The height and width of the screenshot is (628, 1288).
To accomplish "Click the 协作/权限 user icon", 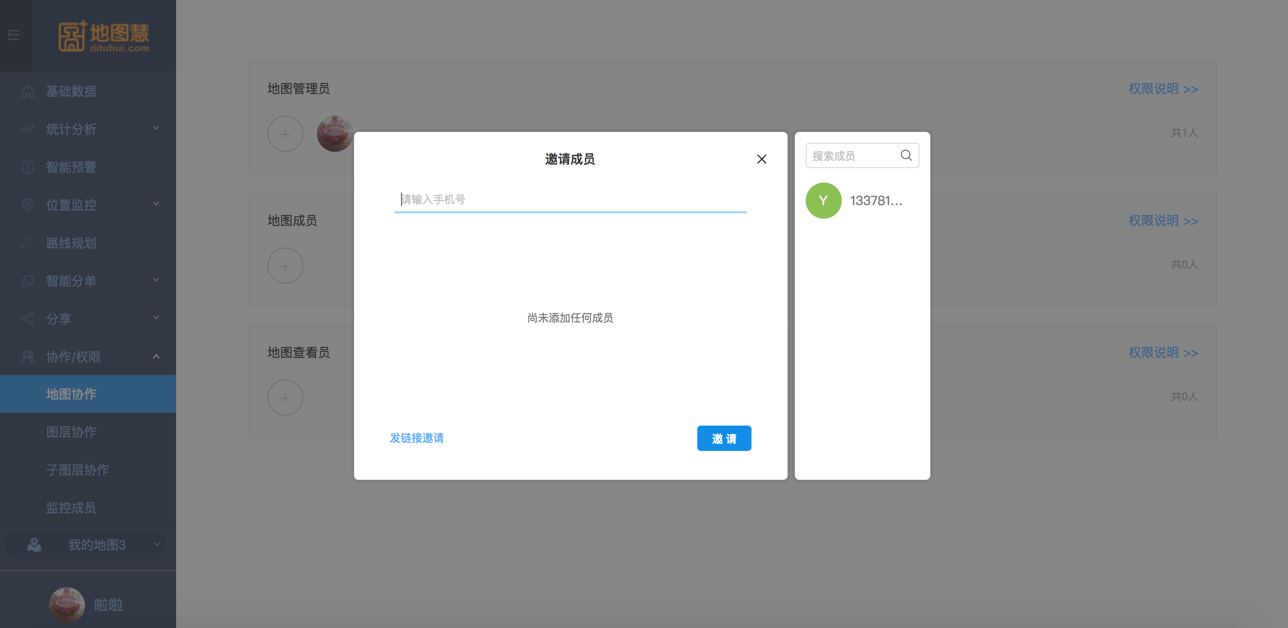I will pyautogui.click(x=28, y=357).
